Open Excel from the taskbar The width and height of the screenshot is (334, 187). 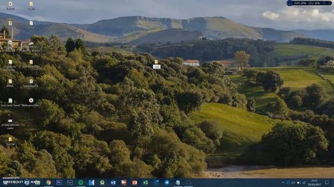pyautogui.click(x=145, y=182)
